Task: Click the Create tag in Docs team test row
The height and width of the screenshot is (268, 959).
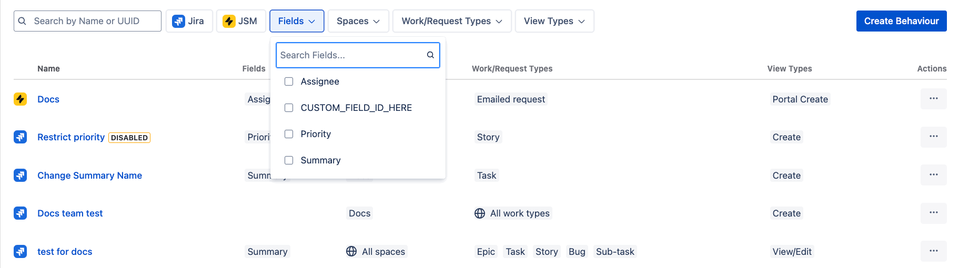Action: (x=786, y=213)
